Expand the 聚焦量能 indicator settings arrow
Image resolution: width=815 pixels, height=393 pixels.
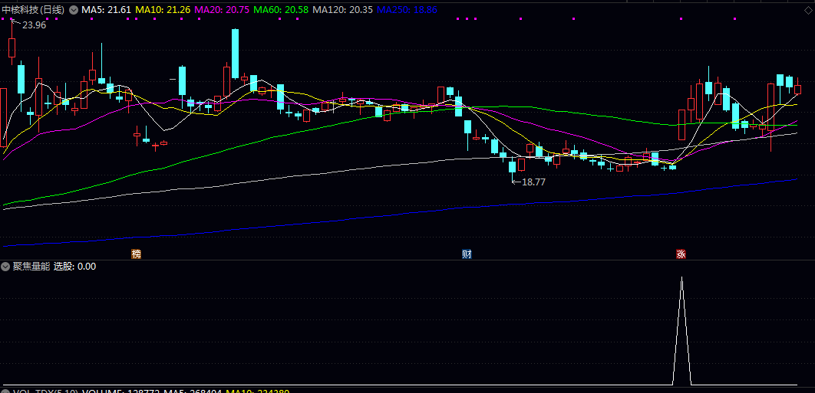(6, 267)
